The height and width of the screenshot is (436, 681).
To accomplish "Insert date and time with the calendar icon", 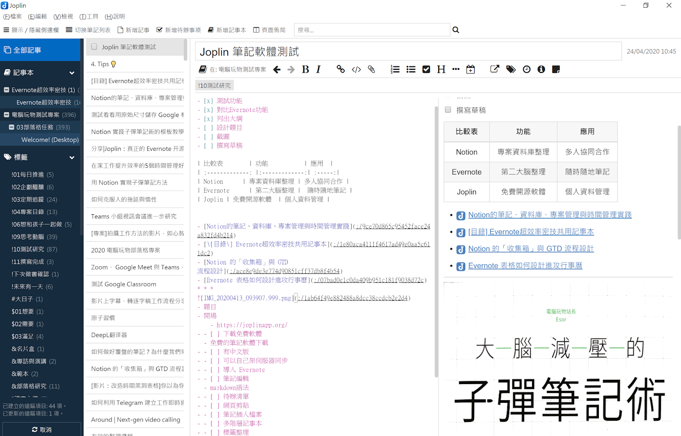I will (x=470, y=69).
